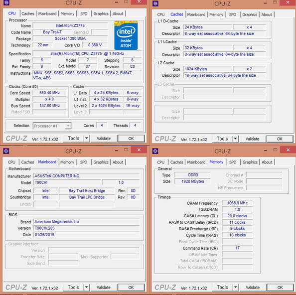Click the Core VID 0.360 V value
This screenshot has width=296, height=295.
click(95, 45)
